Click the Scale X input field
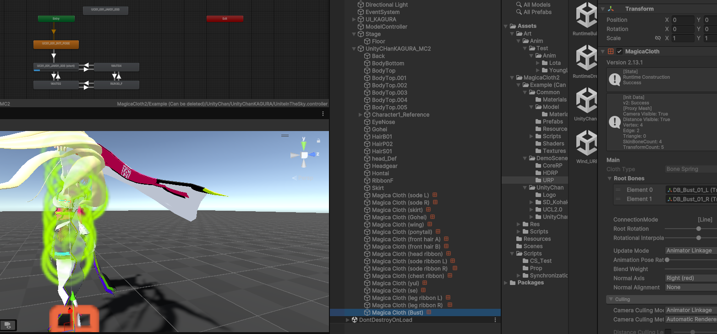Screen dimensions: 717x334 pyautogui.click(x=683, y=38)
